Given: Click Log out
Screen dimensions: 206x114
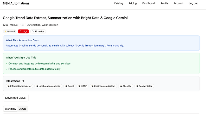Looking at the screenshot, I should [193, 3].
